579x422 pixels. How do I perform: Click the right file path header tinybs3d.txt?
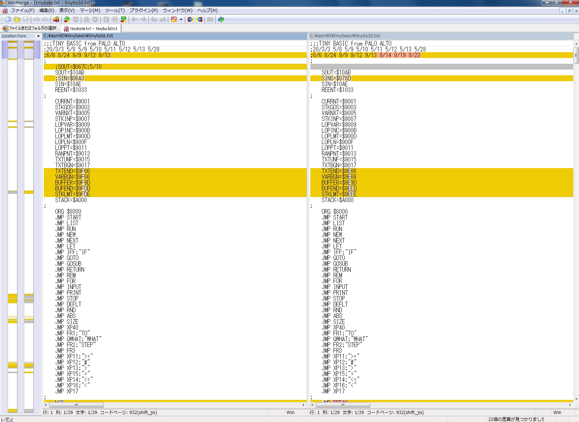(x=441, y=36)
